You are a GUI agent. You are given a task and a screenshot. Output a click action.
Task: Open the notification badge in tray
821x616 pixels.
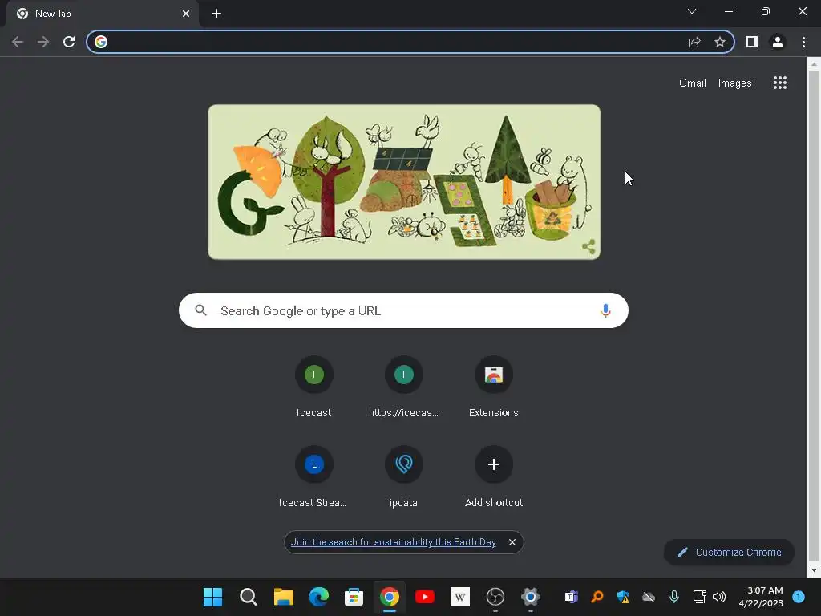[799, 597]
